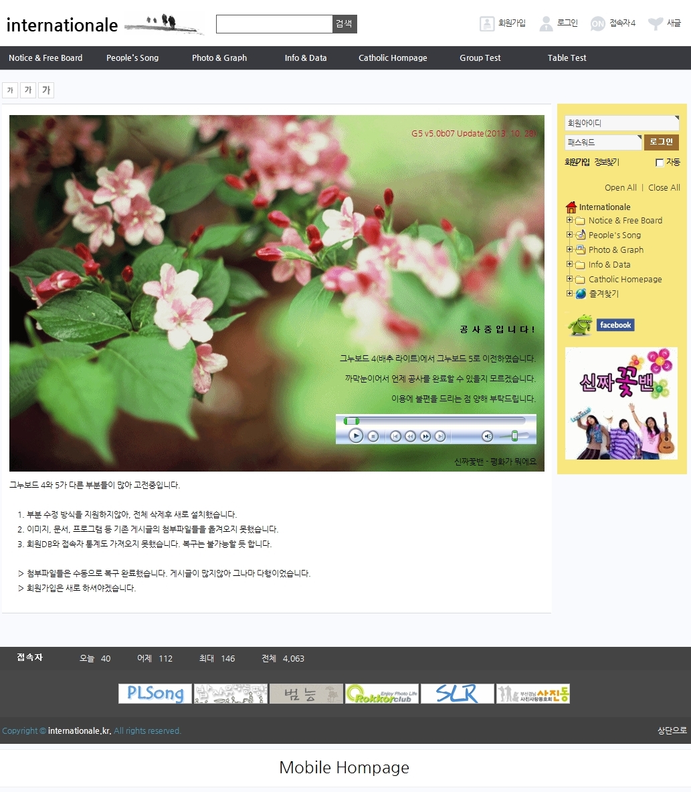
Task: Stop the media player playback
Action: (x=373, y=436)
